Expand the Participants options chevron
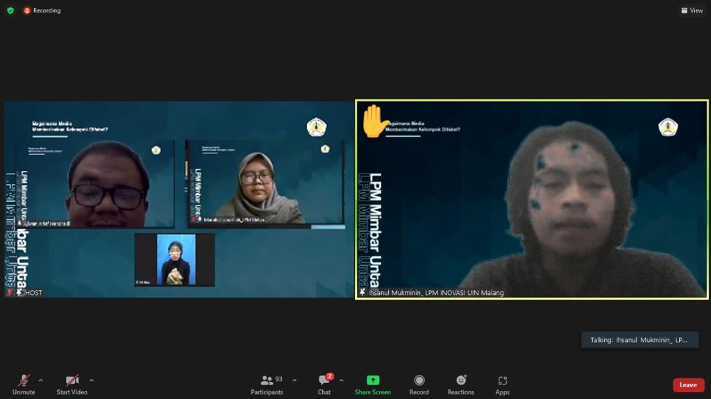711x399 pixels. tap(294, 380)
